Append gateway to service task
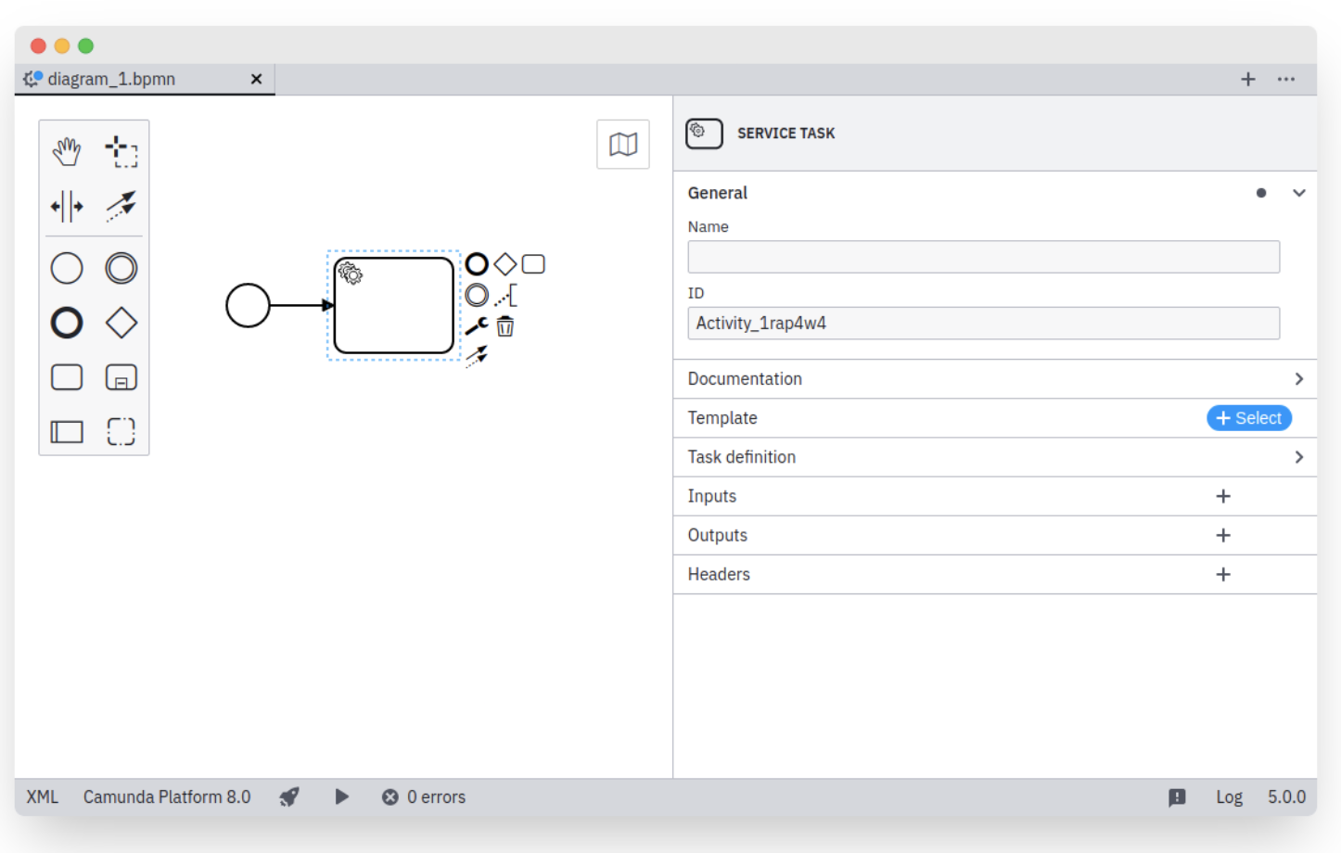 pyautogui.click(x=505, y=264)
